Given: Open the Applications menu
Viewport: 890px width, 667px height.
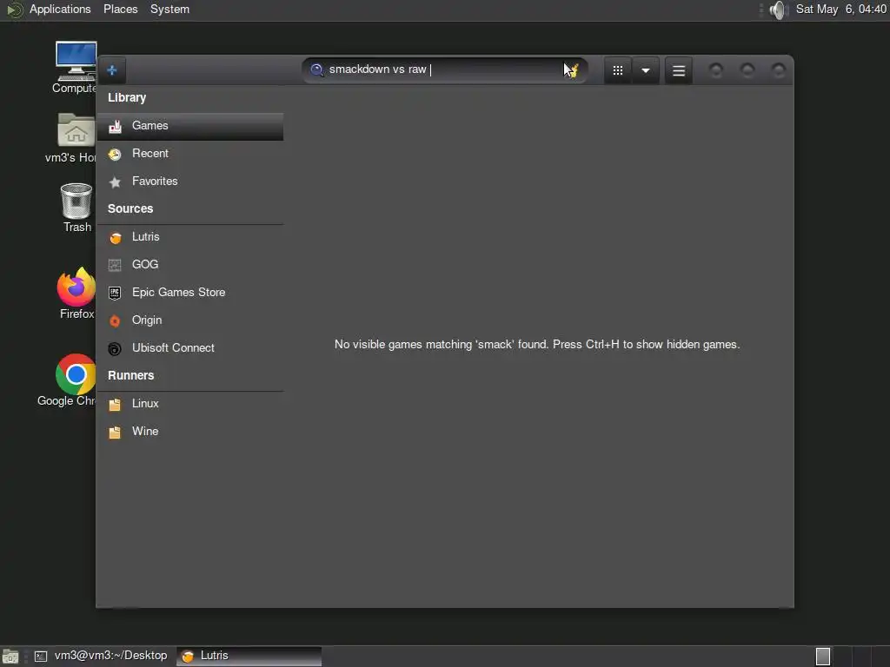Looking at the screenshot, I should 60,9.
